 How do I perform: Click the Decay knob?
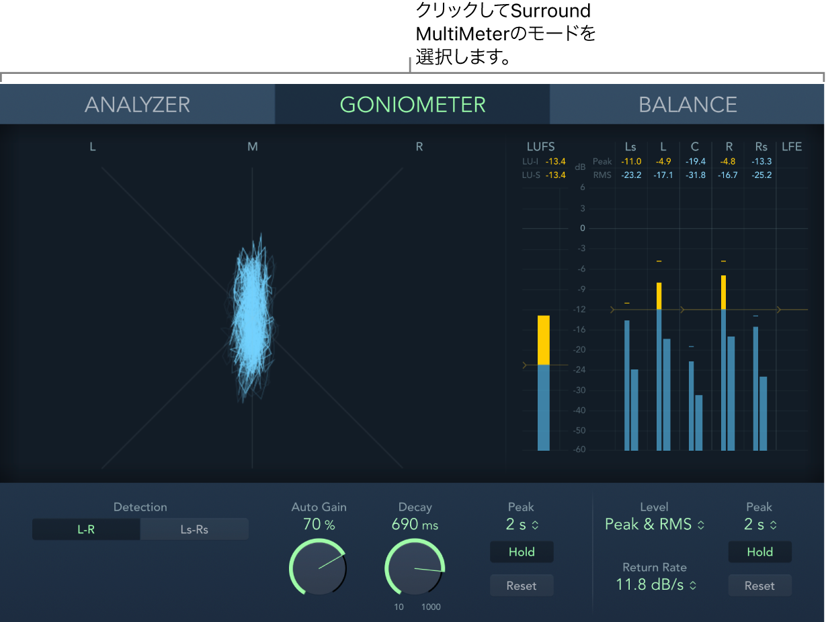click(415, 567)
